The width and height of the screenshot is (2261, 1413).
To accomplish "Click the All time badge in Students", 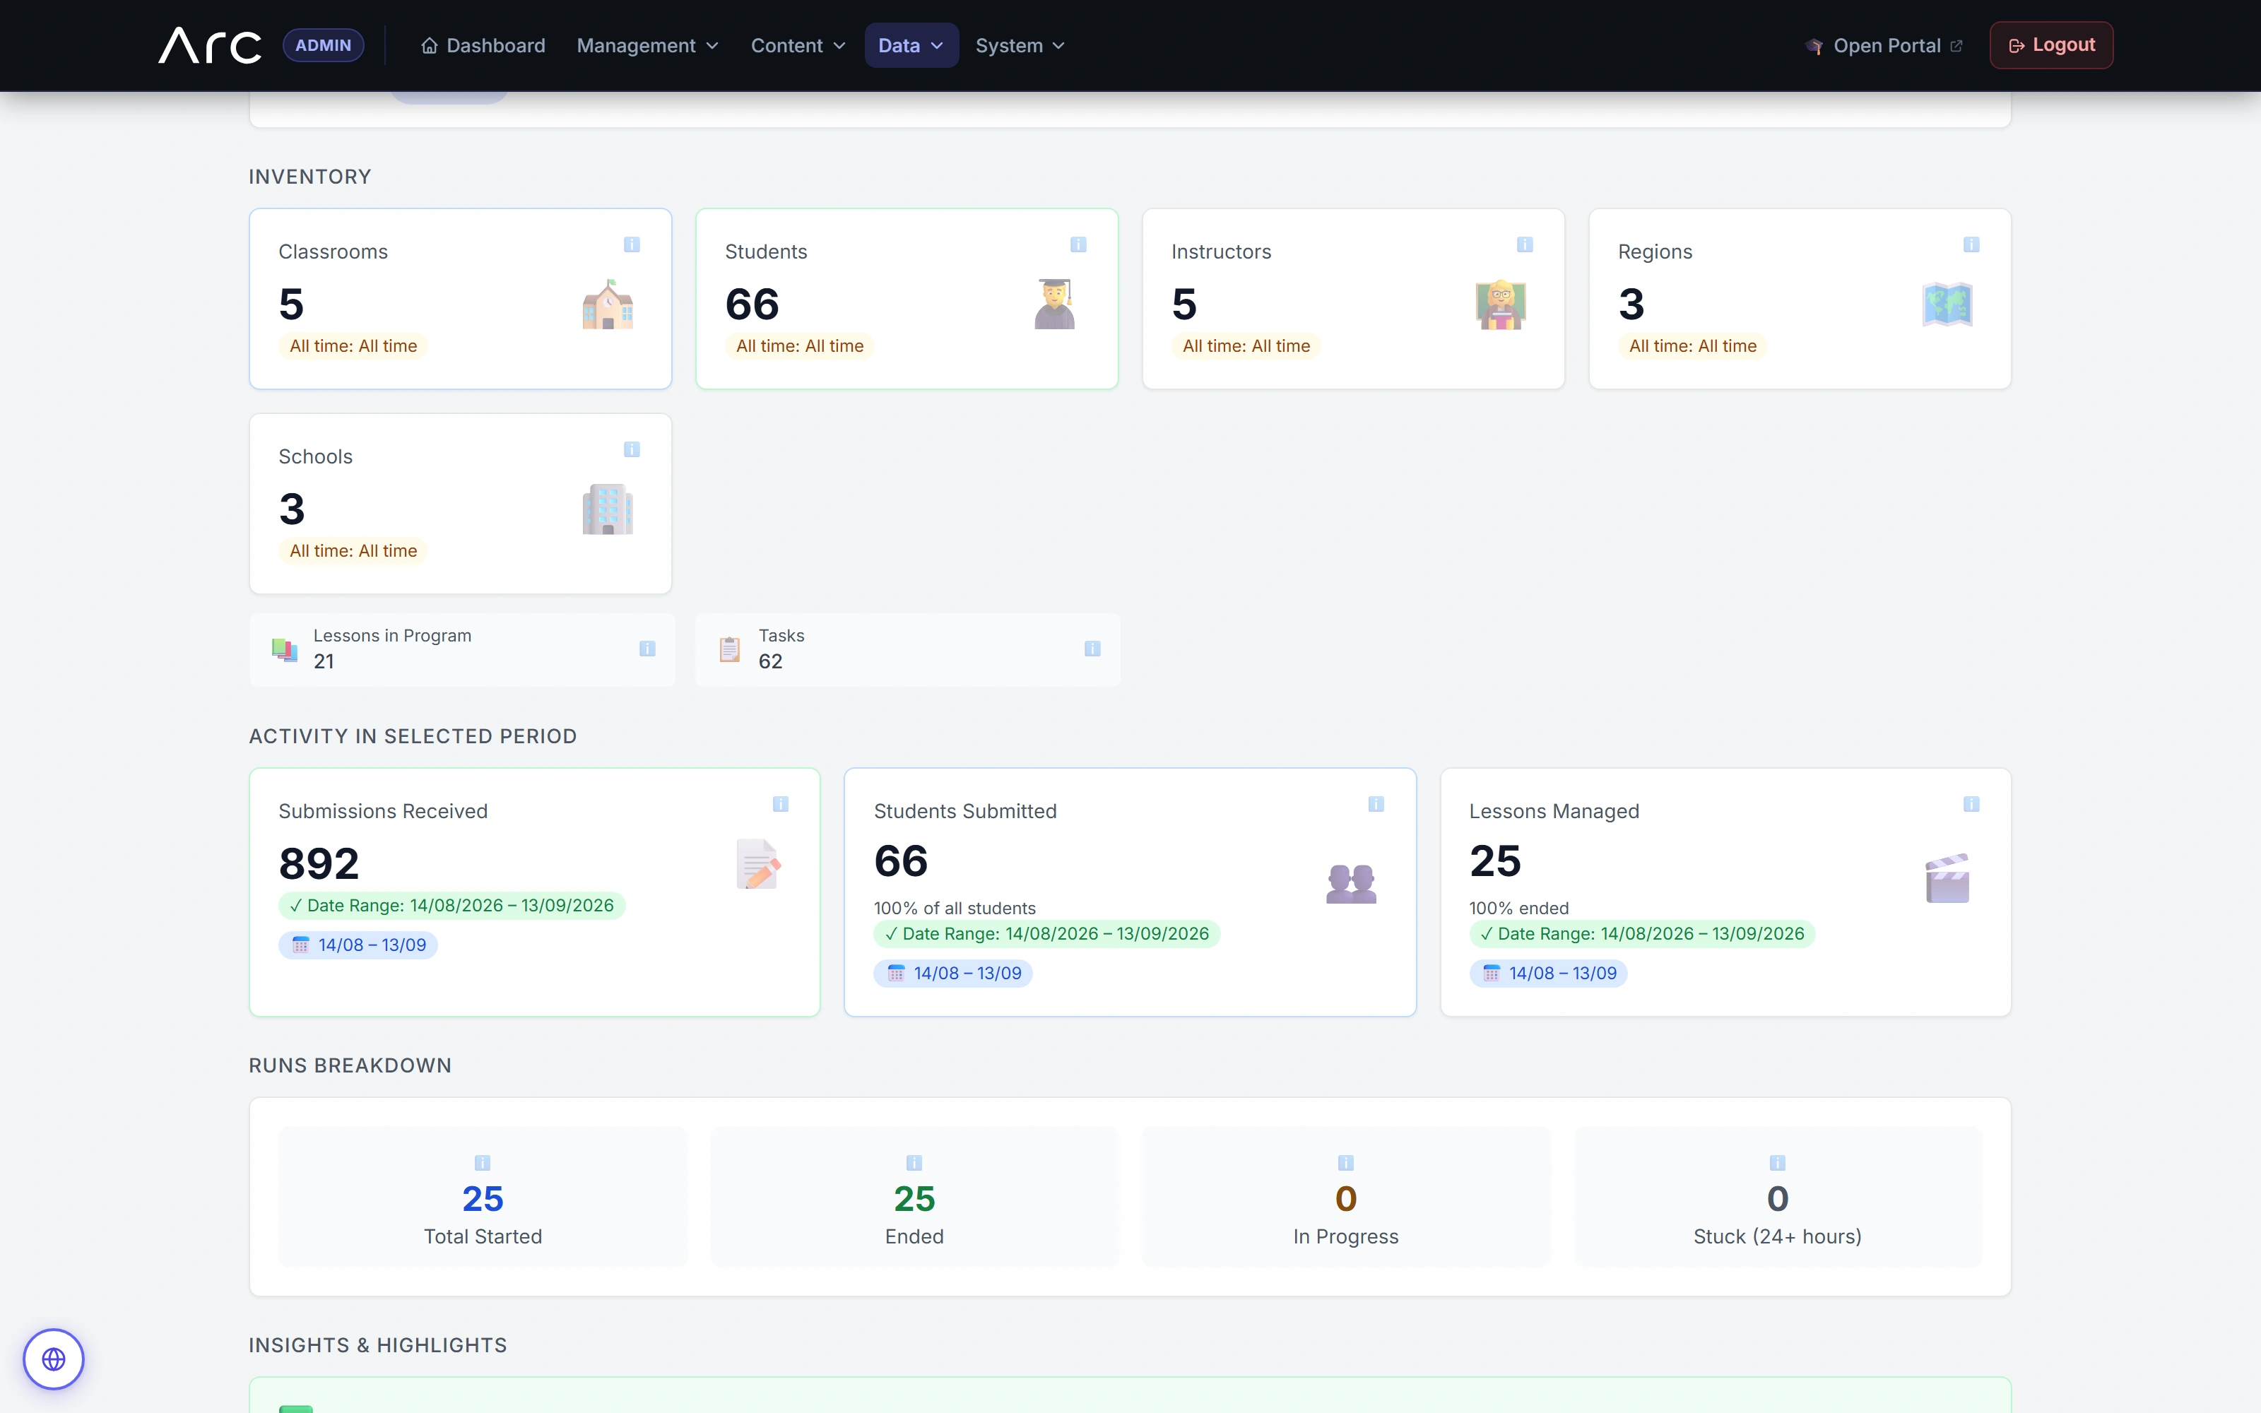I will point(800,345).
